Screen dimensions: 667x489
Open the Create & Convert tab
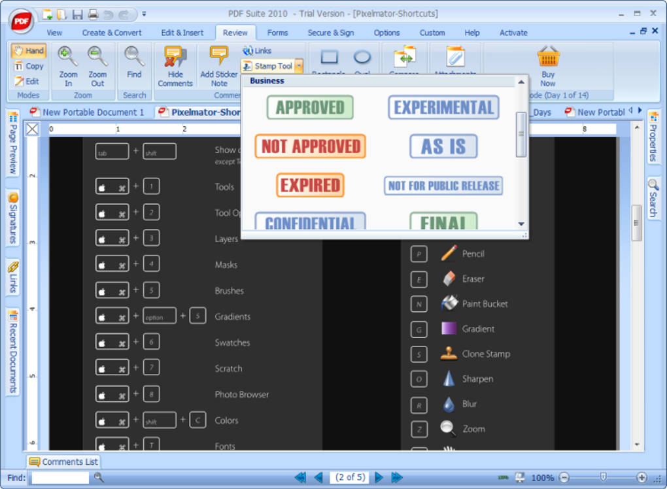pyautogui.click(x=112, y=33)
